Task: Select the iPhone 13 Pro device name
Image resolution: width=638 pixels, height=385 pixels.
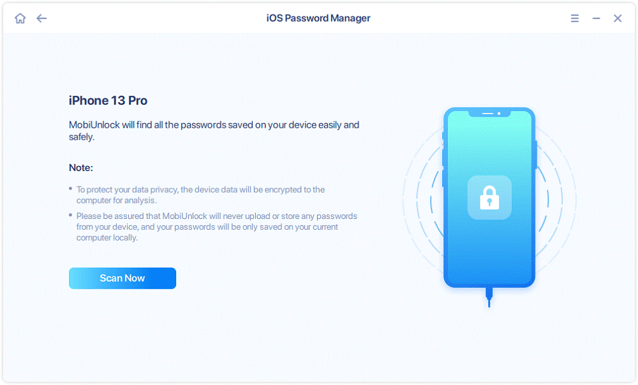Action: 108,100
